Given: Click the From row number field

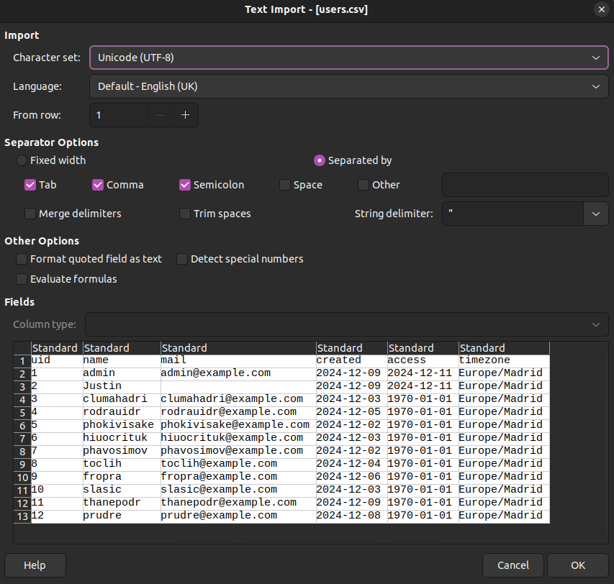Looking at the screenshot, I should (x=119, y=115).
